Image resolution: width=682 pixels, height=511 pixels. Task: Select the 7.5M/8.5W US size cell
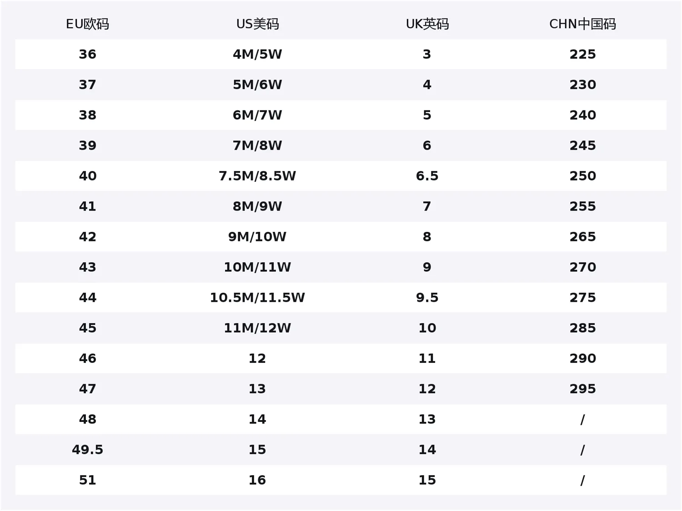point(257,176)
